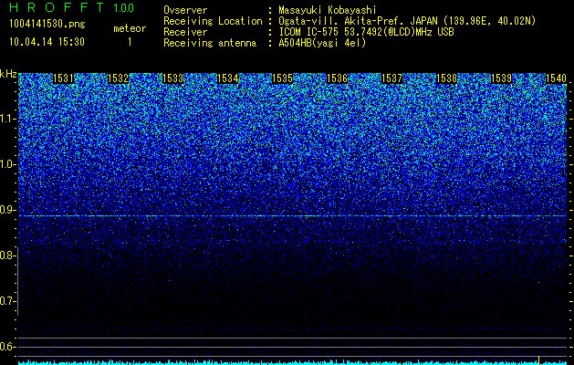Click the Receiving Location label
The image size is (574, 365).
pos(213,21)
